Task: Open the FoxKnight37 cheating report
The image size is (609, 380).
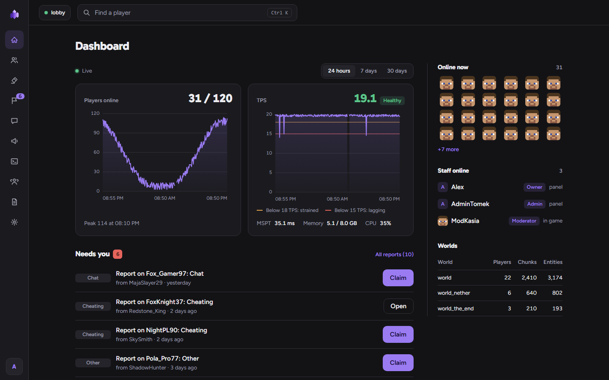Action: coord(398,306)
